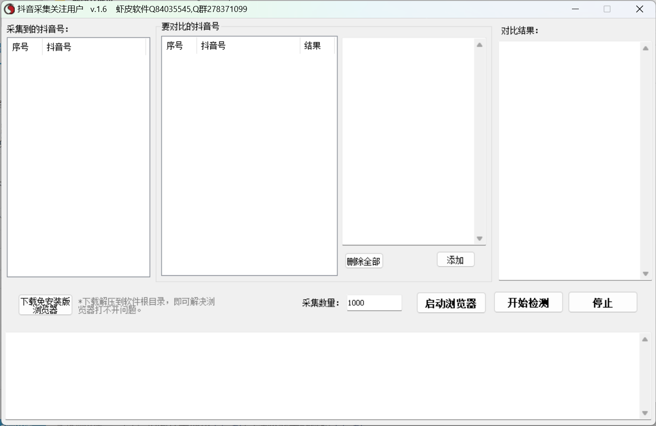Click the 对比结果 label

tap(520, 31)
